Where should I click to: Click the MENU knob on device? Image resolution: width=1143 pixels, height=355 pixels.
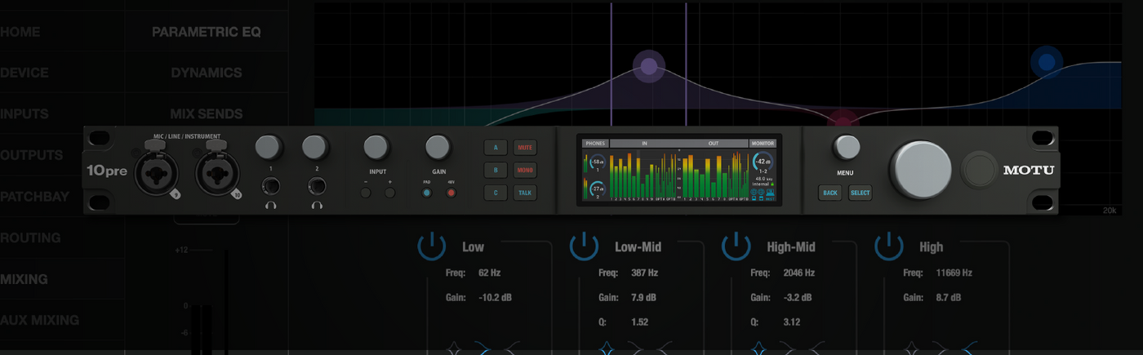[x=847, y=147]
